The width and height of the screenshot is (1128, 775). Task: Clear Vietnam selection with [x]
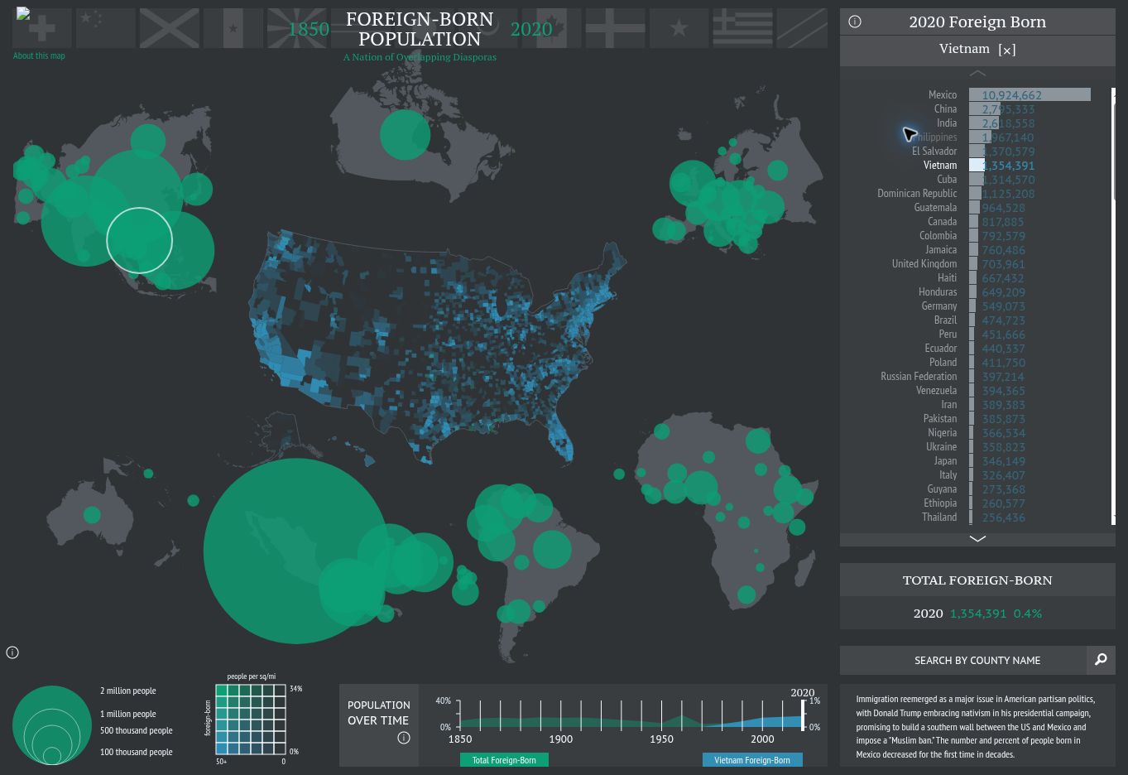coord(1007,50)
